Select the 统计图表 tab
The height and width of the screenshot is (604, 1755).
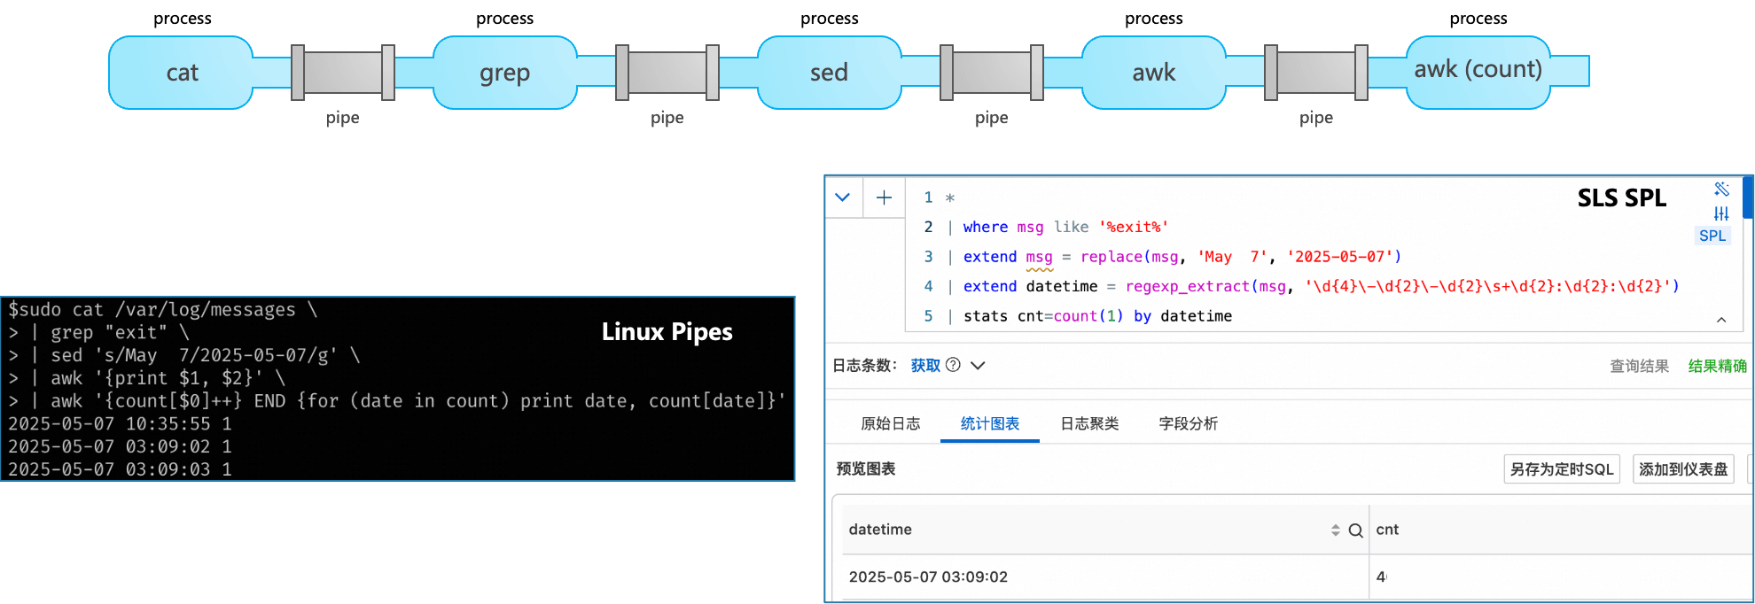coord(989,423)
